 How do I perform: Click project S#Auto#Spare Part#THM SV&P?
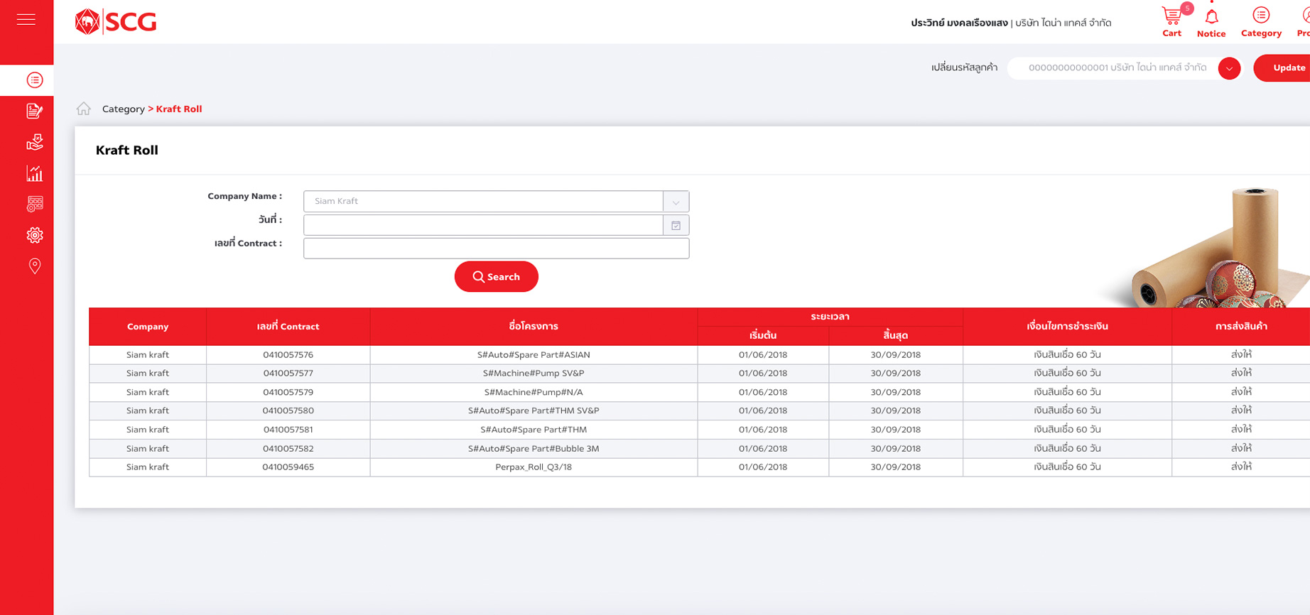534,410
